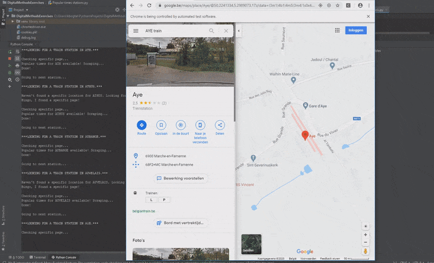Click the Sint-Severinuskerk church marker
The height and width of the screenshot is (263, 434).
click(x=253, y=158)
